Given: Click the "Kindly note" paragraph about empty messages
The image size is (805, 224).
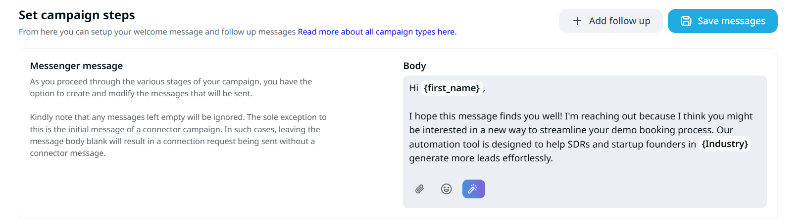Looking at the screenshot, I should tap(178, 135).
